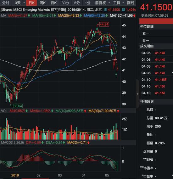This screenshot has height=179, width=173.
Task: Open the 画线 drawing tools
Action: [x=131, y=3]
